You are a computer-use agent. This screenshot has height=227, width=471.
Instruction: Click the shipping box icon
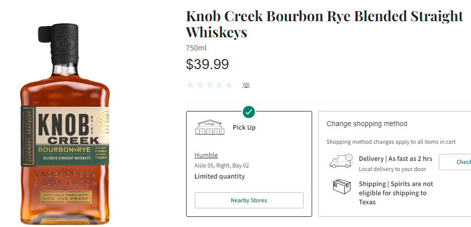[x=341, y=186]
